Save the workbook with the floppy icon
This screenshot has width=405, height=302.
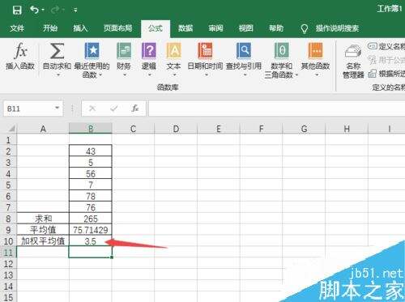17,11
